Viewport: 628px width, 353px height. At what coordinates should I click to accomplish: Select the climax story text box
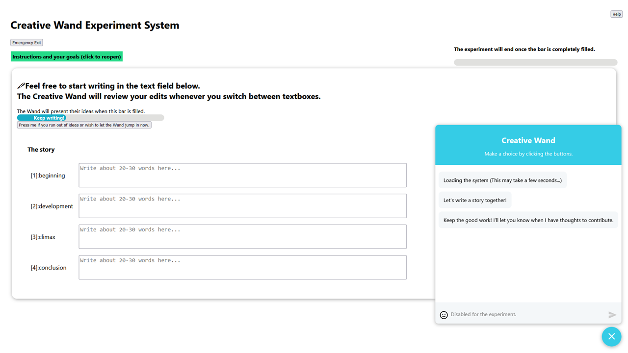tap(242, 237)
